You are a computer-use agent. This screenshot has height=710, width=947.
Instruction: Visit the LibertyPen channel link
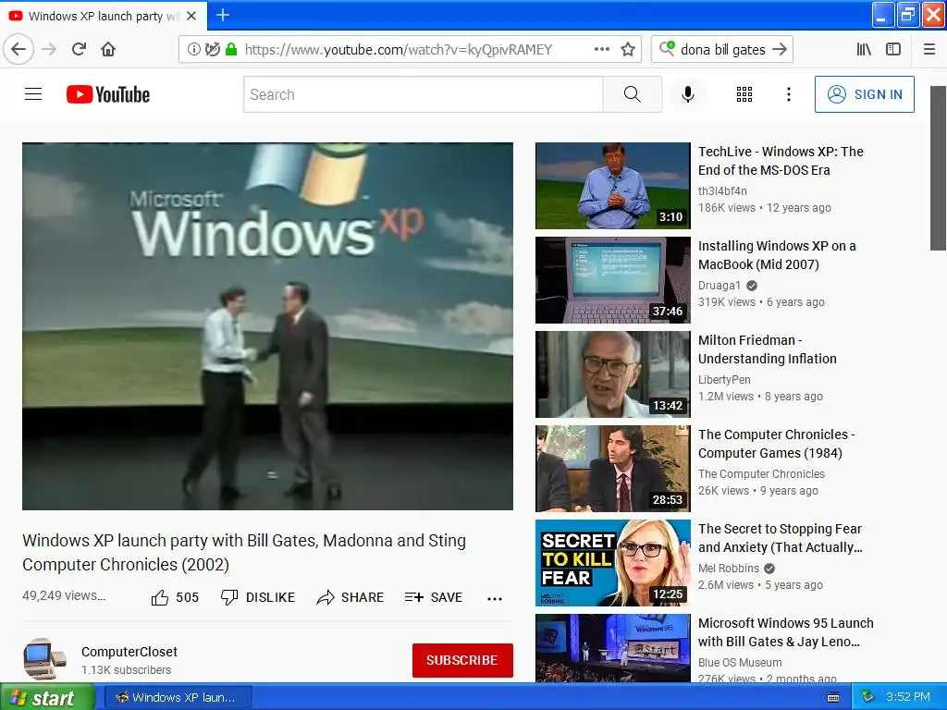(x=724, y=379)
